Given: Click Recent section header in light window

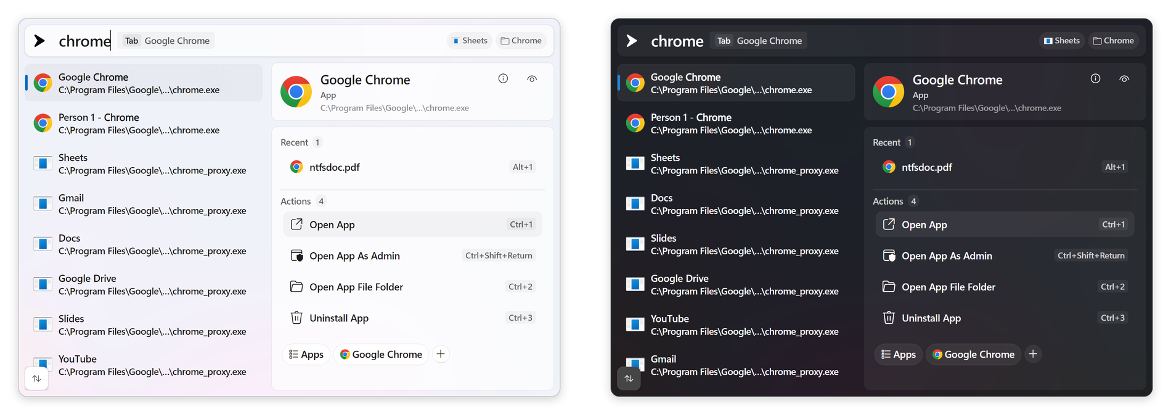Looking at the screenshot, I should tap(294, 142).
